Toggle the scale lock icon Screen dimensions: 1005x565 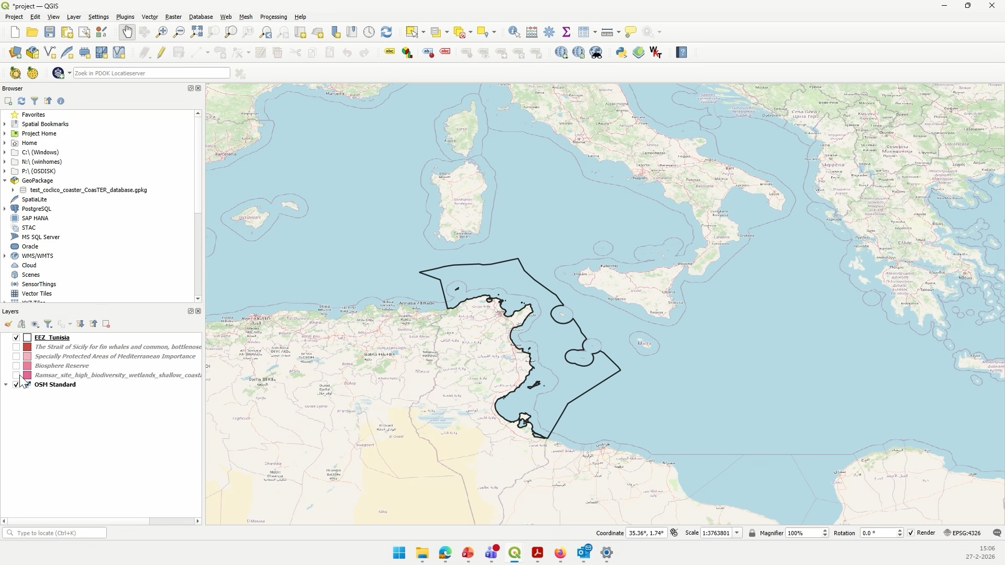pyautogui.click(x=752, y=533)
